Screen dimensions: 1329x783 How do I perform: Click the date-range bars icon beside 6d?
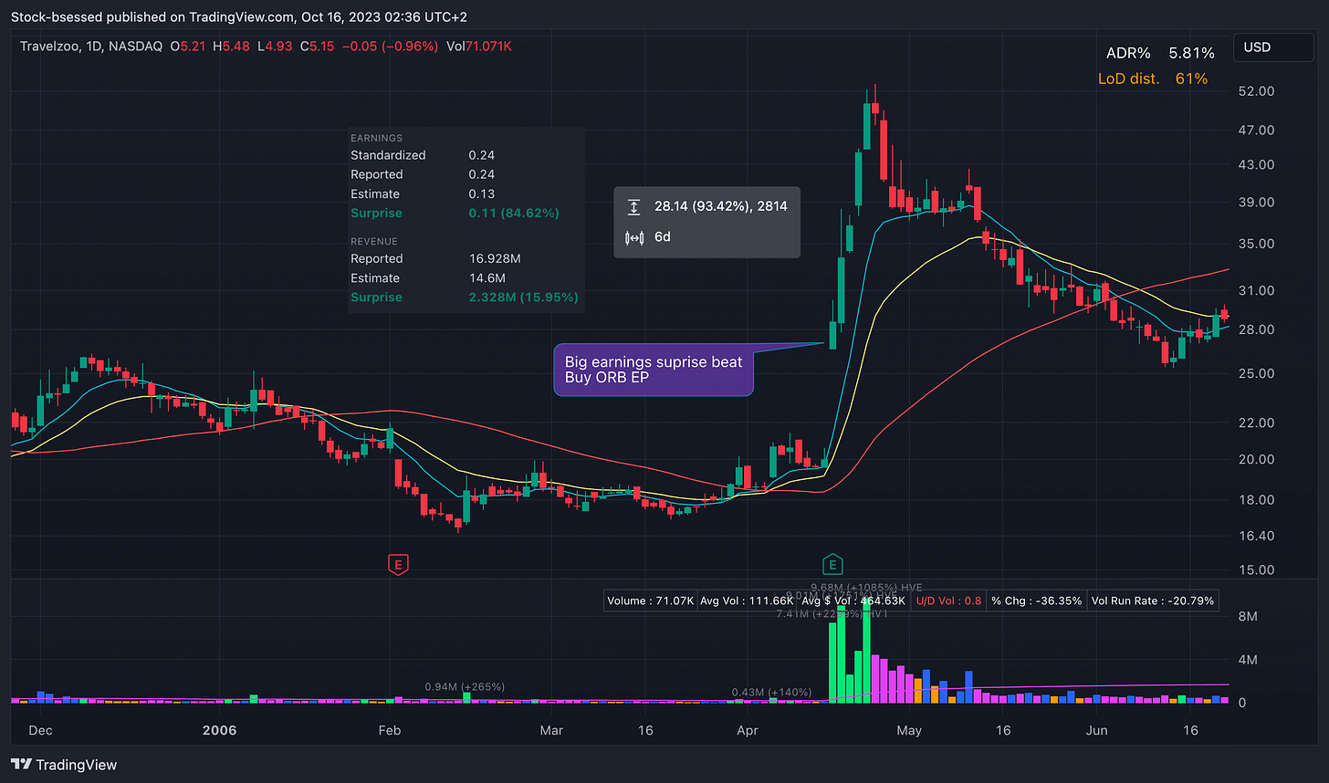[633, 237]
